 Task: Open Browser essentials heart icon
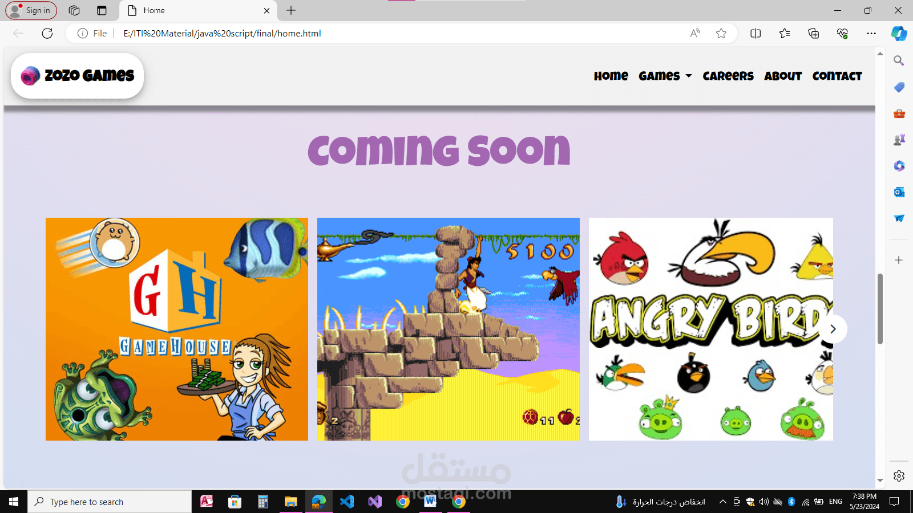point(842,33)
